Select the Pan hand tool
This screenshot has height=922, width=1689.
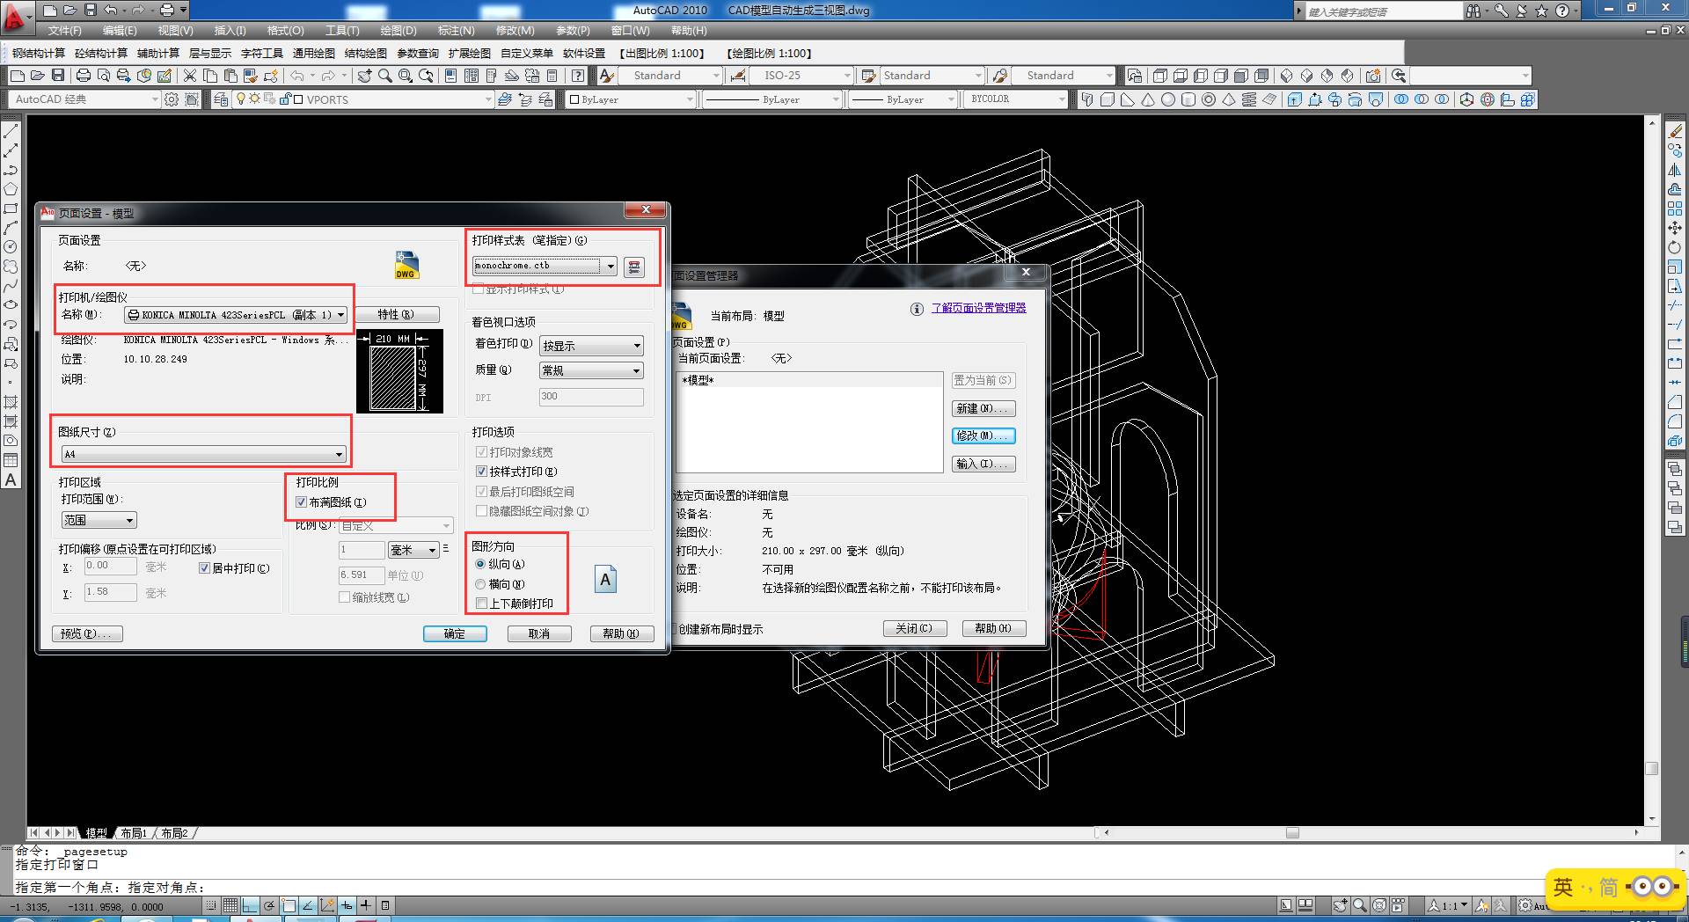[x=364, y=76]
